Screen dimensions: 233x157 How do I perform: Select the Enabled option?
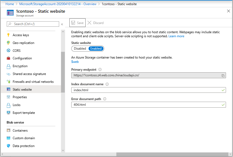[96, 49]
